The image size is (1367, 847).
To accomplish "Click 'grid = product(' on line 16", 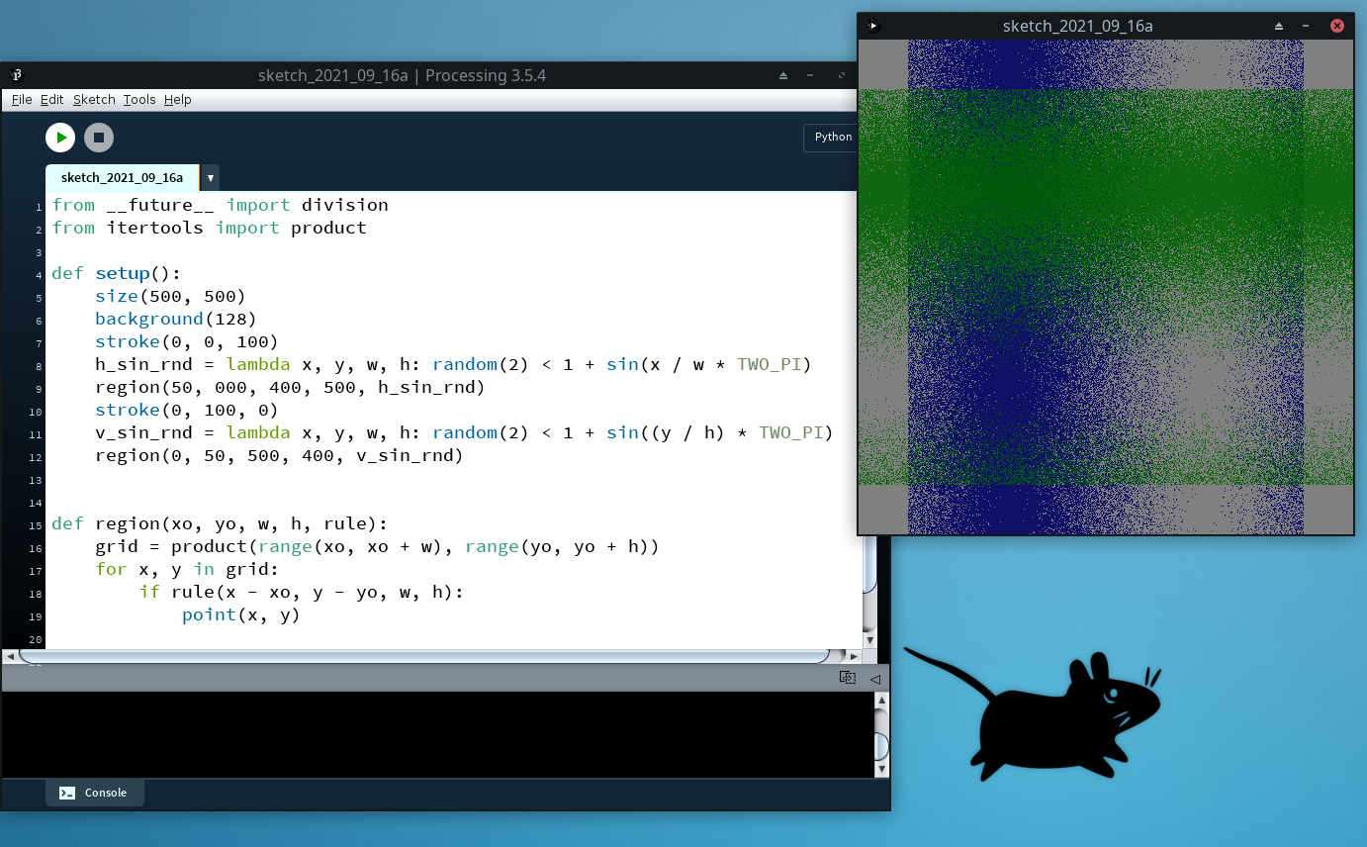I will point(176,546).
